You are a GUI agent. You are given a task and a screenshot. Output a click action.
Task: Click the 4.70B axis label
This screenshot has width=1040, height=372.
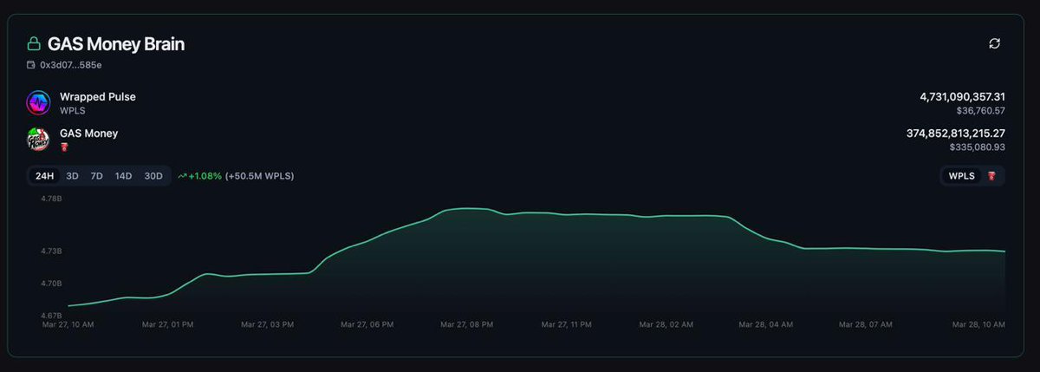tap(51, 284)
